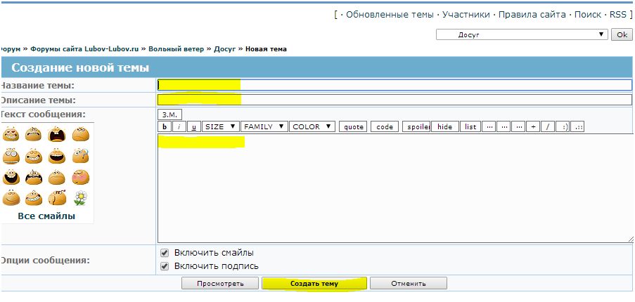Click the underline u formatting button

pyautogui.click(x=194, y=127)
